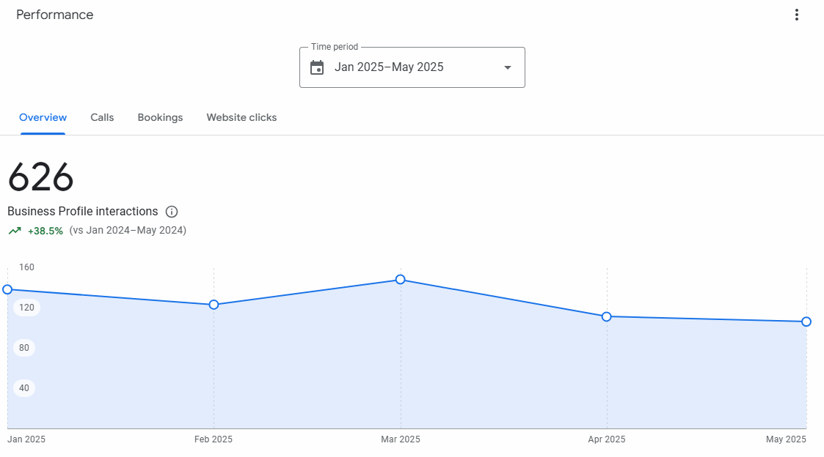Viewport: 824px width, 457px height.
Task: Click the 120 y-axis label
Action: point(26,308)
